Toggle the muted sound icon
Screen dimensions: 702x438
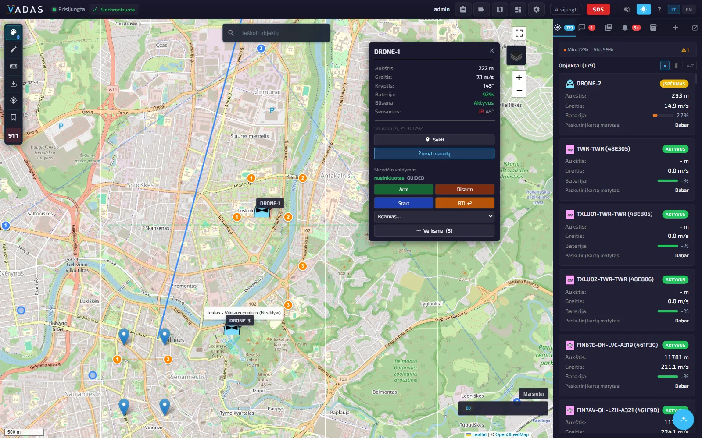[627, 10]
